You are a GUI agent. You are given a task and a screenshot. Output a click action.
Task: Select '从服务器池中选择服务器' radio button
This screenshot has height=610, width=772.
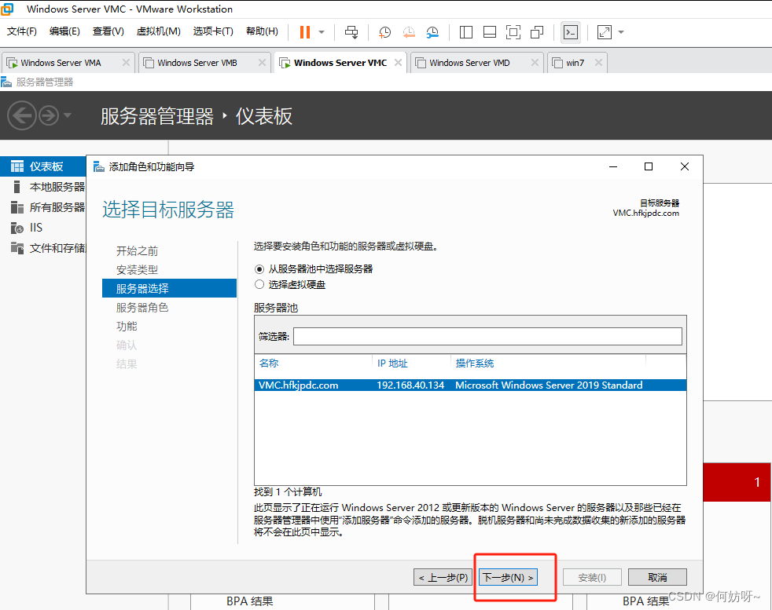click(x=259, y=268)
